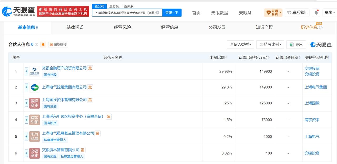The image size is (337, 164).
Task: Open the 上海国投资本管理有限公司 link
Action: tap(64, 100)
